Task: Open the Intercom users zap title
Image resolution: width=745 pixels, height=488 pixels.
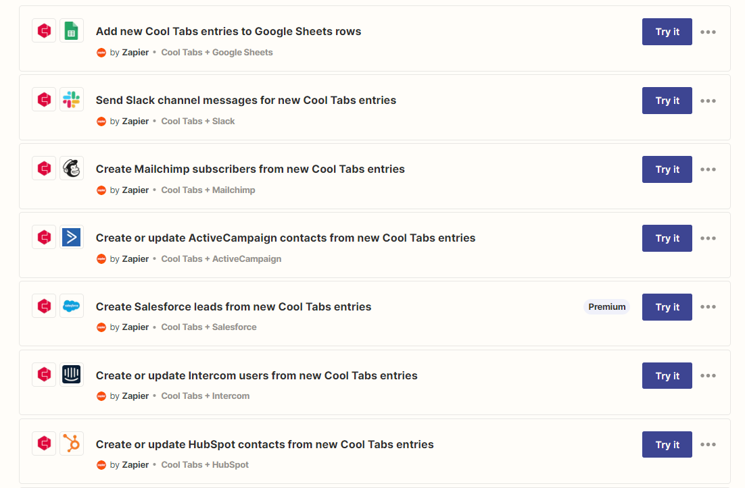Action: coord(257,375)
